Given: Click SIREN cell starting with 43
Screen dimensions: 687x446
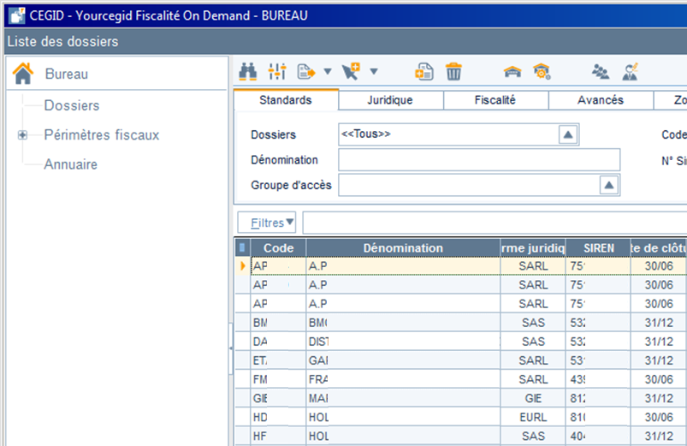Looking at the screenshot, I should click(x=598, y=379).
